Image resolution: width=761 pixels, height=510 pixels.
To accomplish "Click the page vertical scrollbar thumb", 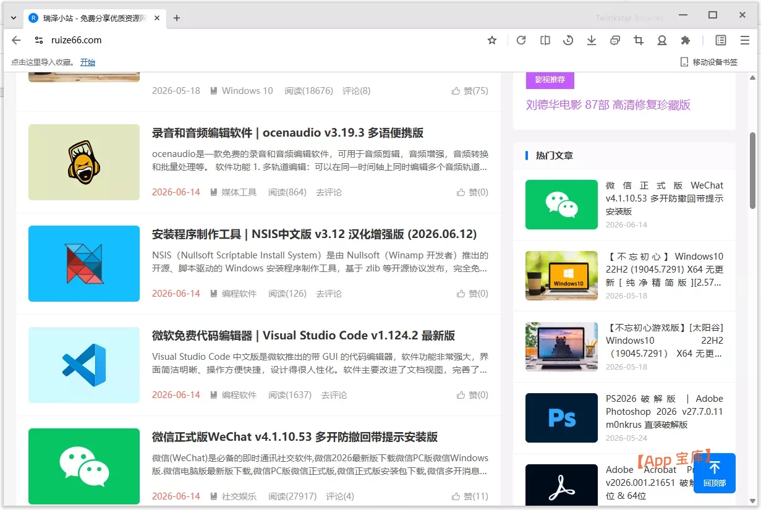I will tap(752, 170).
